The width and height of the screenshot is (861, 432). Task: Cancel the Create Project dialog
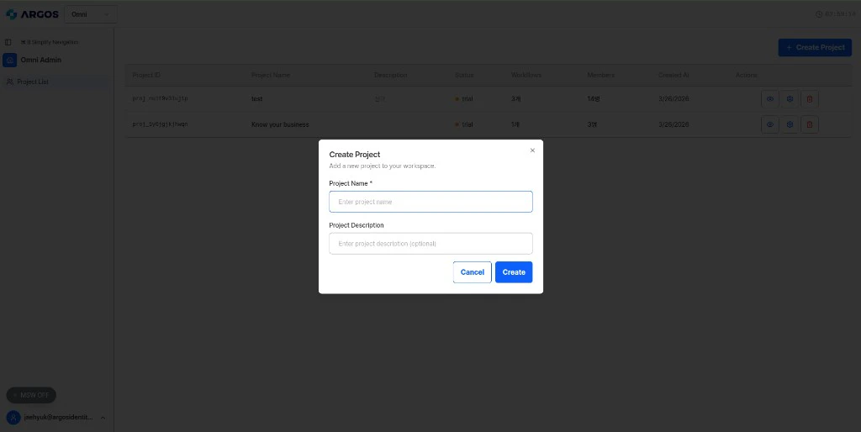point(472,272)
